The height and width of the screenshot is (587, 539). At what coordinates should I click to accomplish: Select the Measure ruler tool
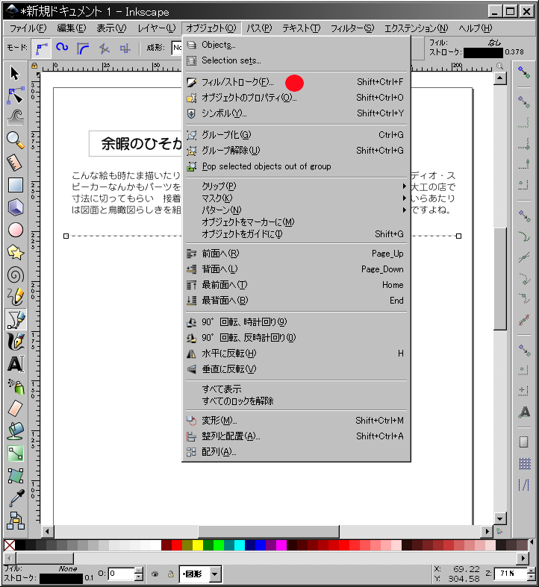[15, 163]
